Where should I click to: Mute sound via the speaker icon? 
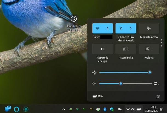click(94, 84)
